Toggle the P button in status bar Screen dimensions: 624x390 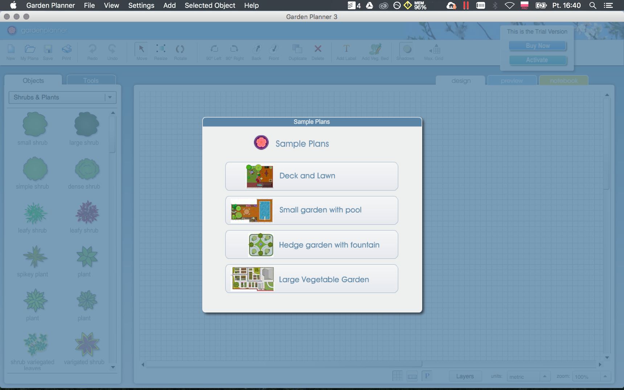[x=427, y=376]
